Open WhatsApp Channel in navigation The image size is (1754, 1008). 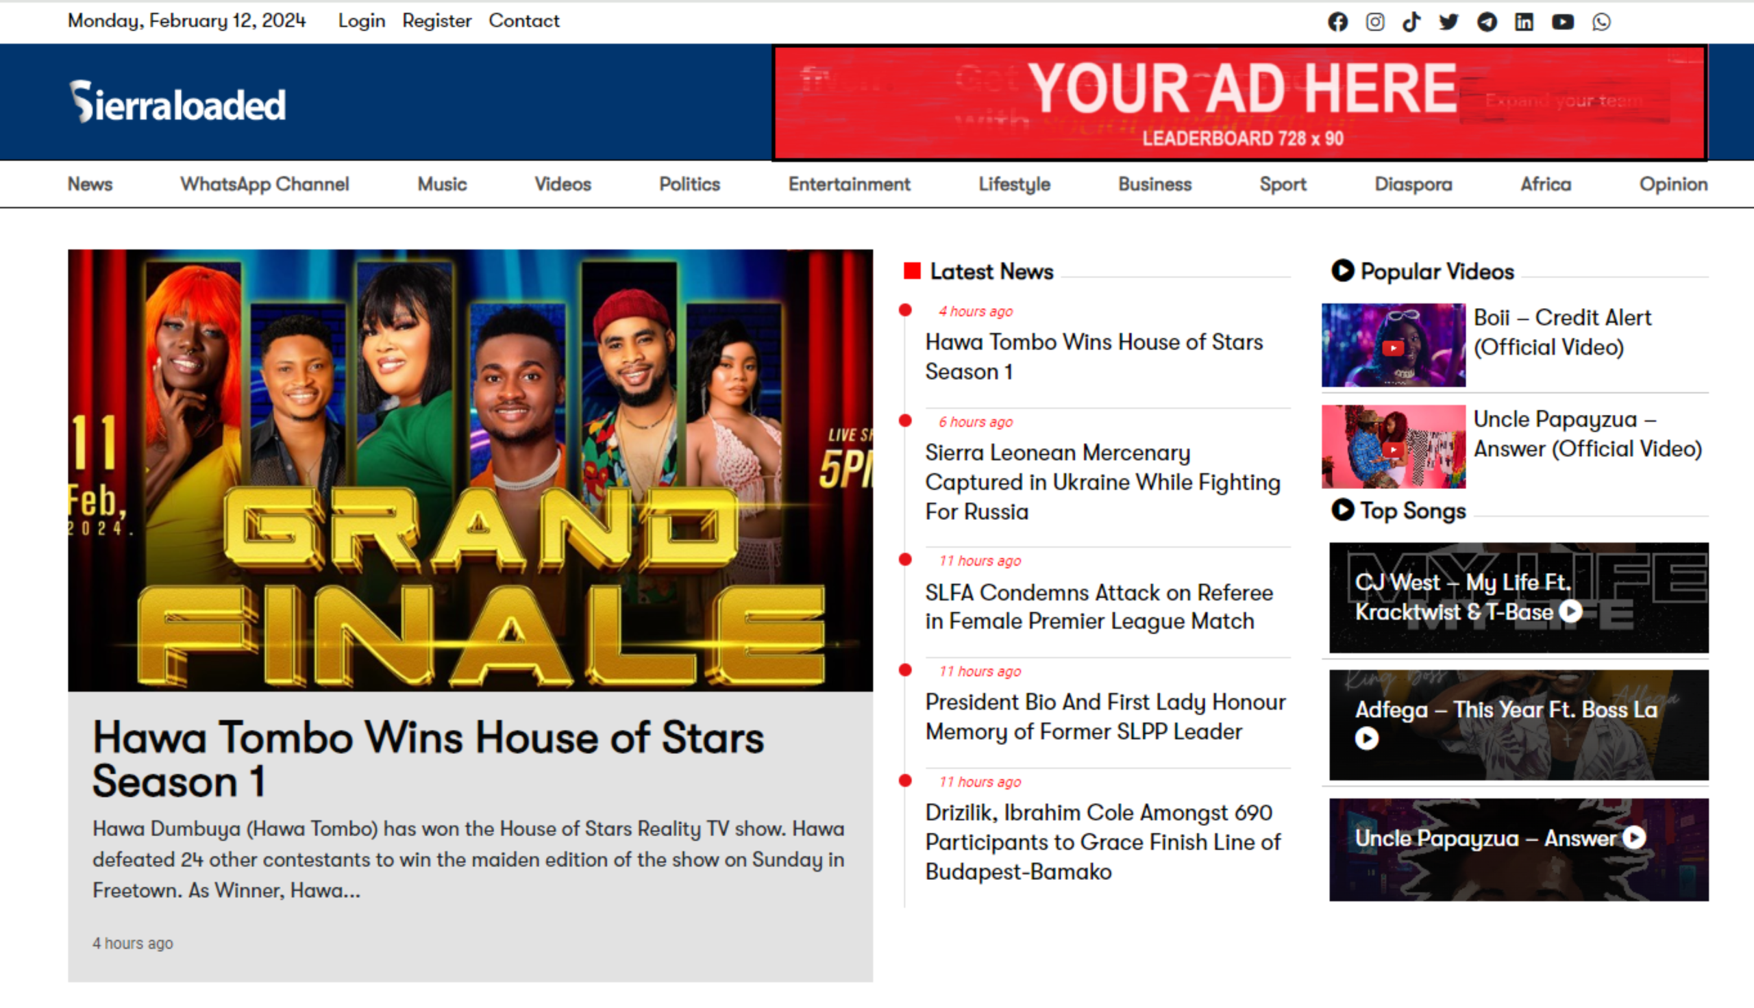click(264, 184)
